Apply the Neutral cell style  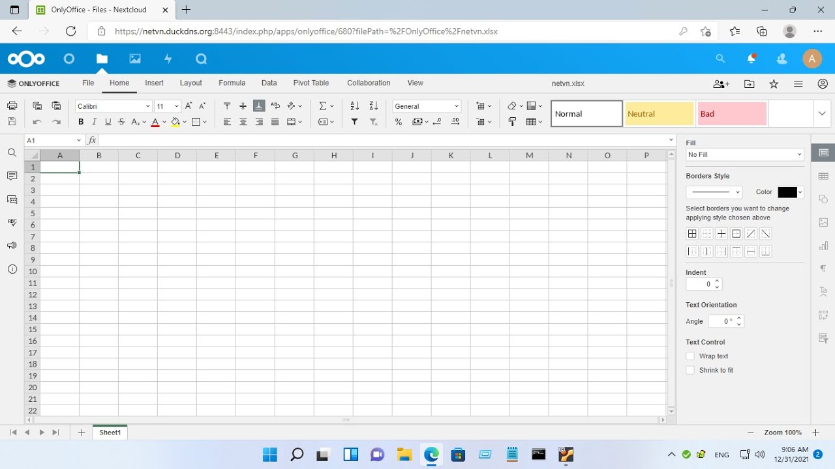tap(660, 113)
